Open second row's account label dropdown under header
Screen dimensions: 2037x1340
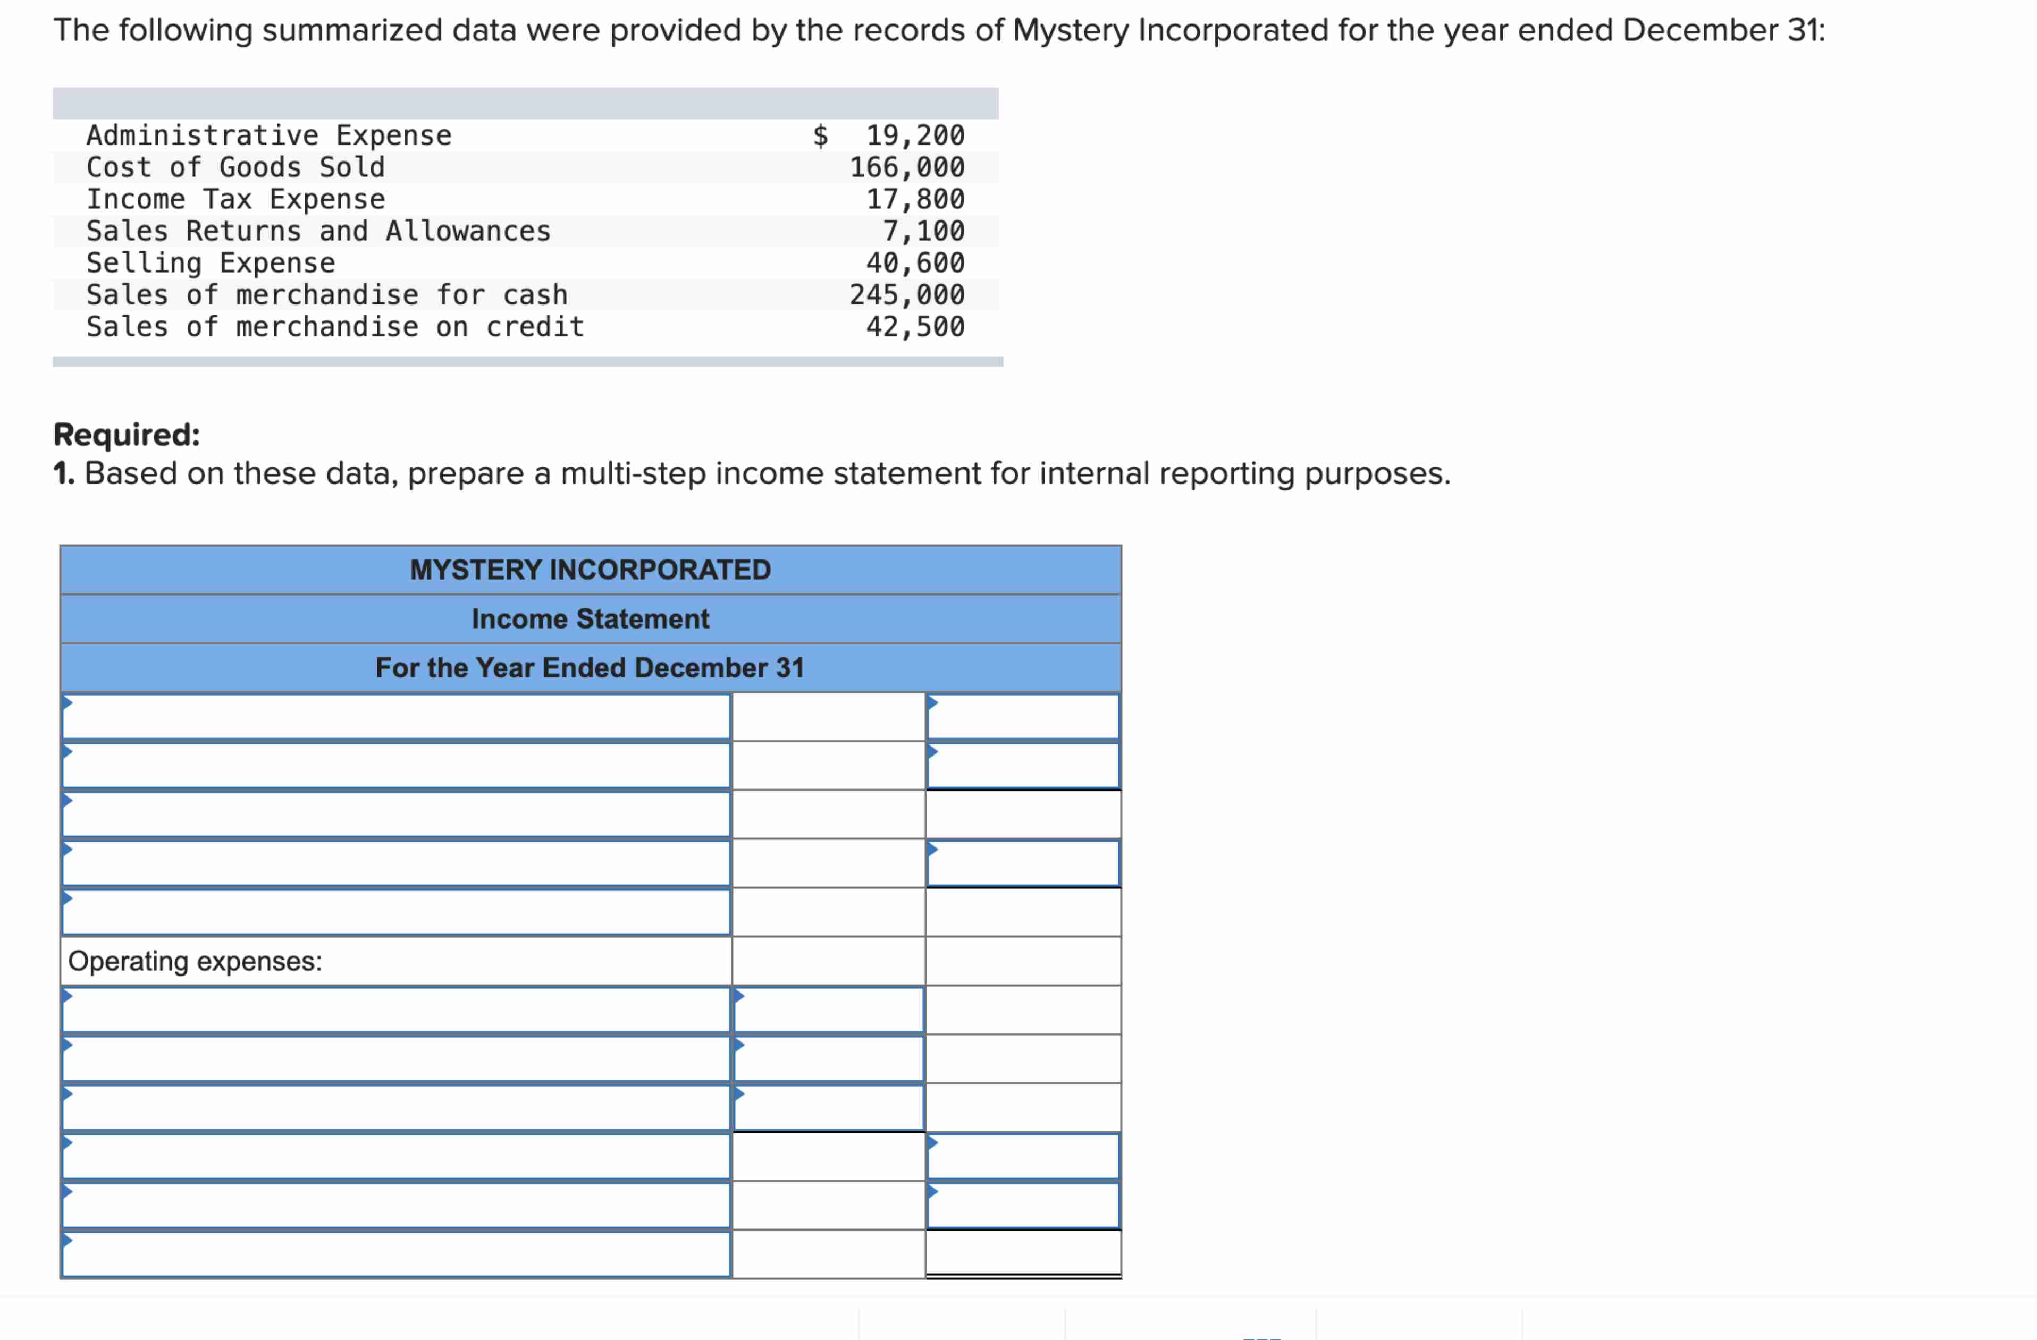[395, 766]
